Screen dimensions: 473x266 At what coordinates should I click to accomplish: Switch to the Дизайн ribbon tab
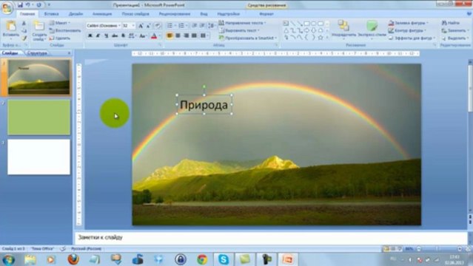76,14
